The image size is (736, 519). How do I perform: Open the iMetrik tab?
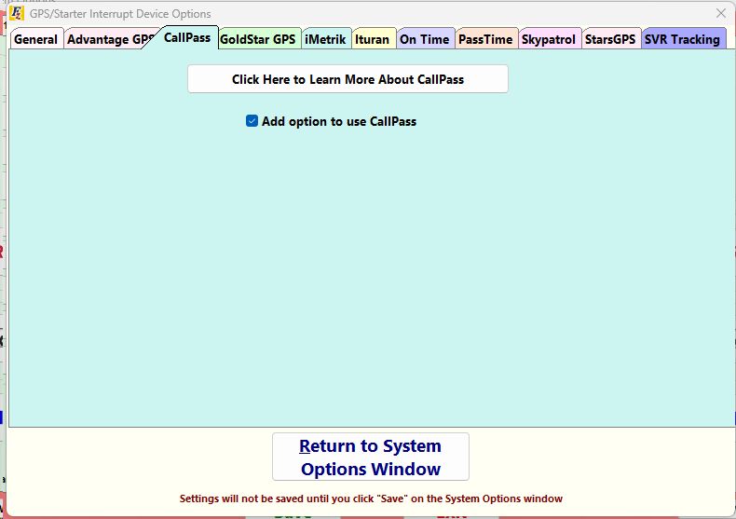tap(325, 39)
